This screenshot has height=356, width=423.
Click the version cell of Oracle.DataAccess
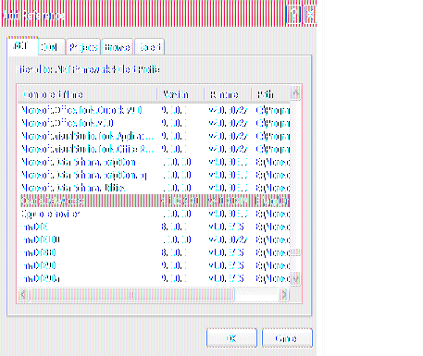pos(180,201)
